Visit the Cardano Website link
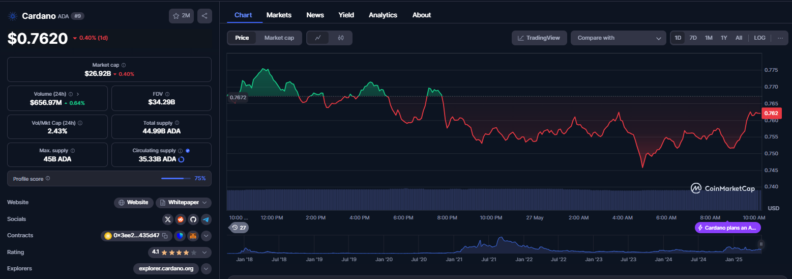The width and height of the screenshot is (792, 279). [x=134, y=203]
